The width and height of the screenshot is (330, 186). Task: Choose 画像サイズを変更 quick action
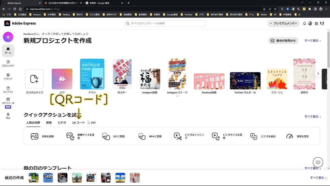(81, 136)
